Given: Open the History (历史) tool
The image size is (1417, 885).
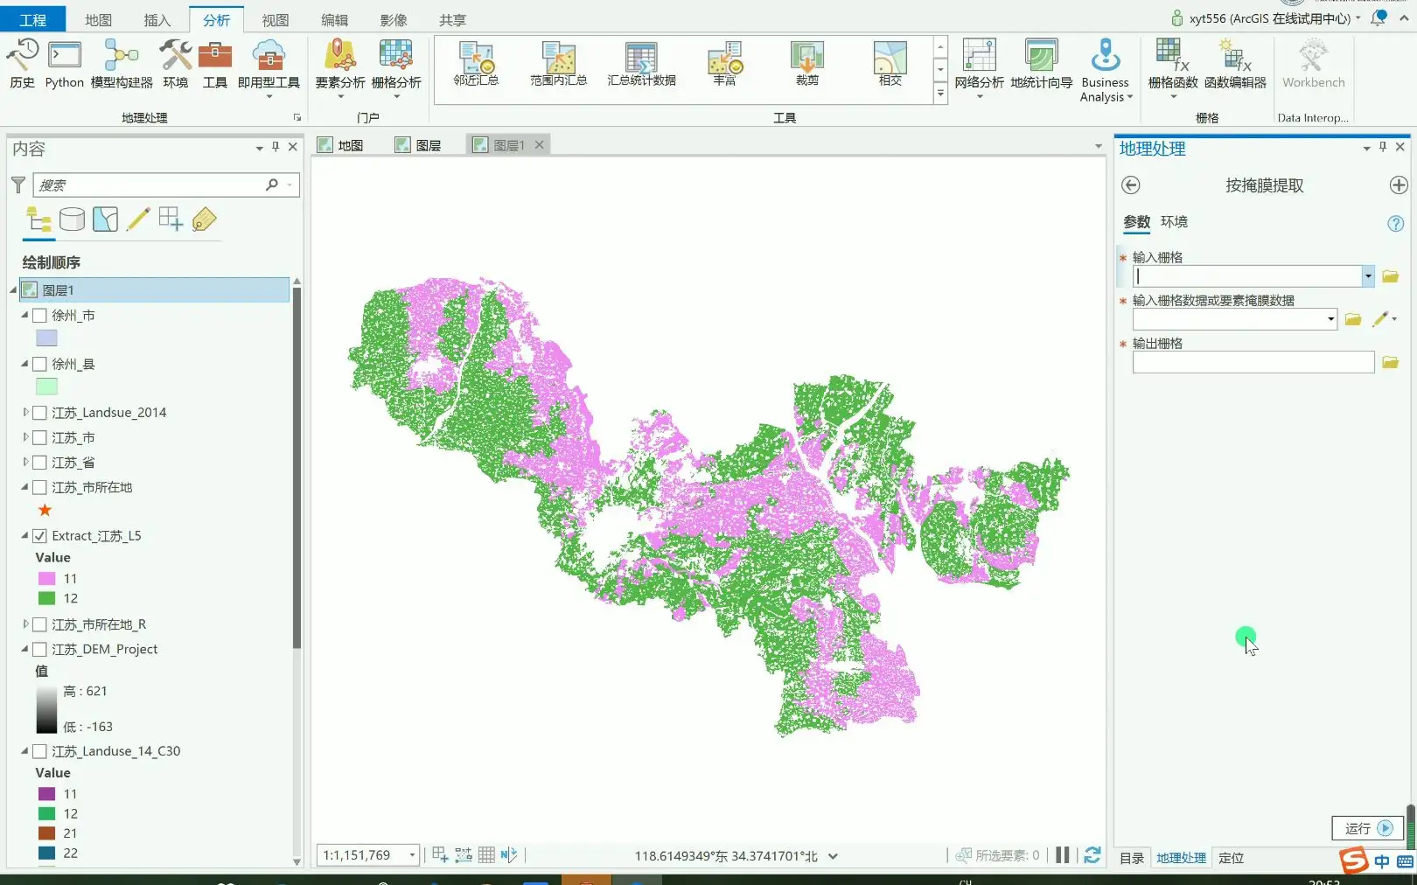Looking at the screenshot, I should [22, 63].
